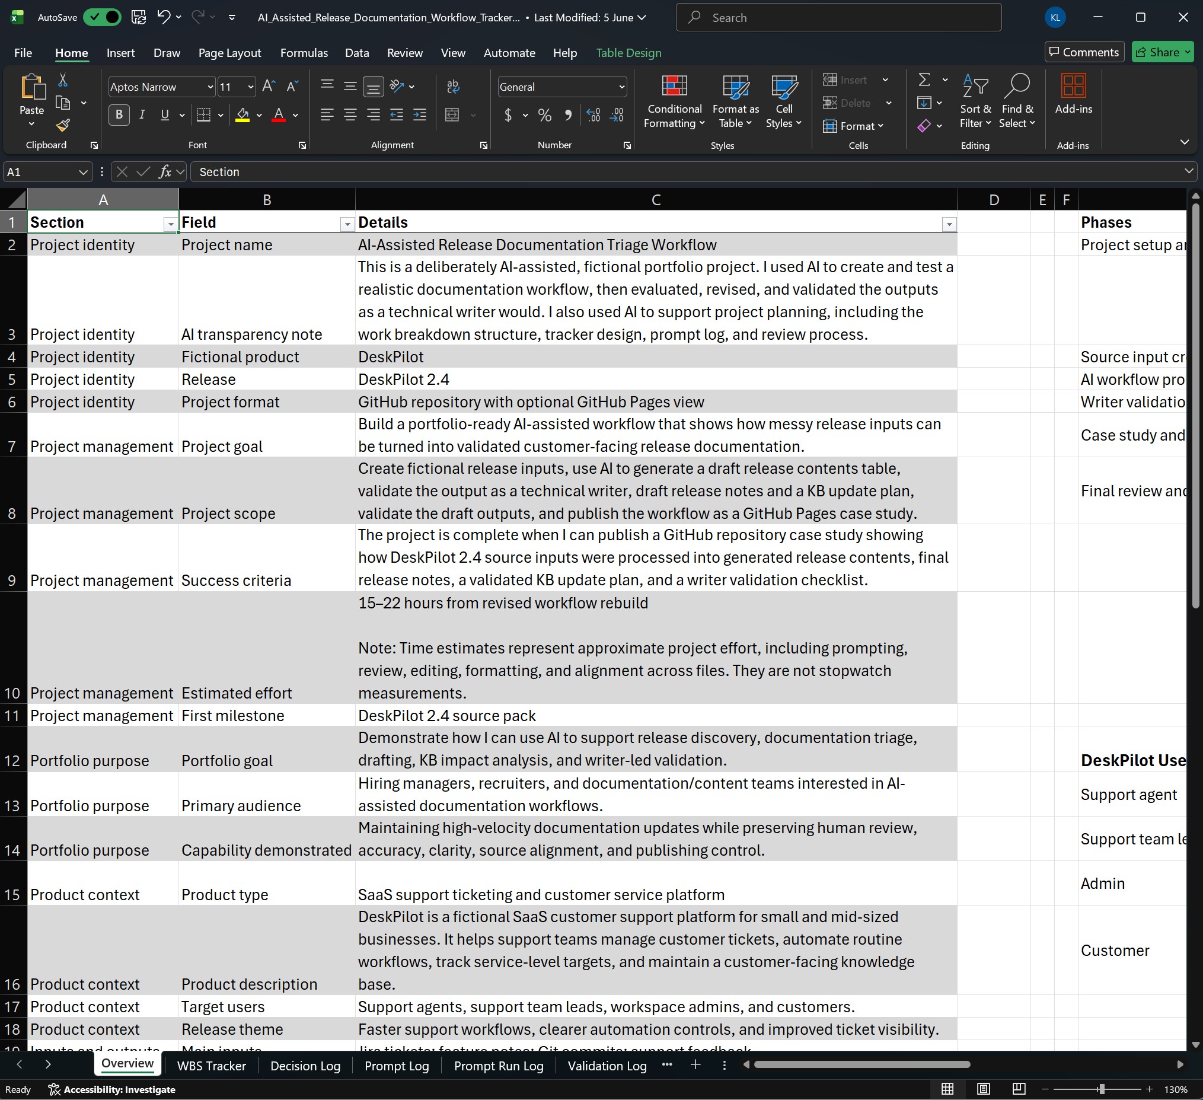Screen dimensions: 1203x1100
Task: Click the horizontal scrollbar thumb
Action: pos(861,1064)
